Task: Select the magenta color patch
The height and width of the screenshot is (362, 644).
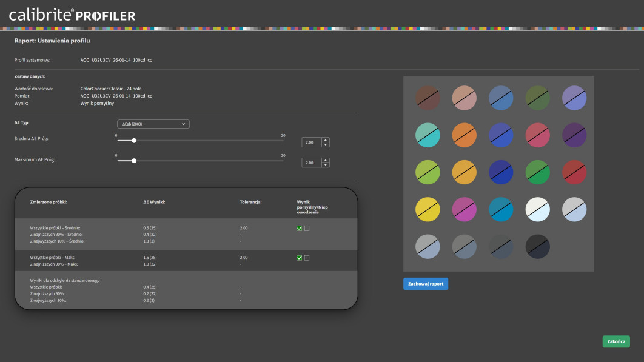Action: 465,209
